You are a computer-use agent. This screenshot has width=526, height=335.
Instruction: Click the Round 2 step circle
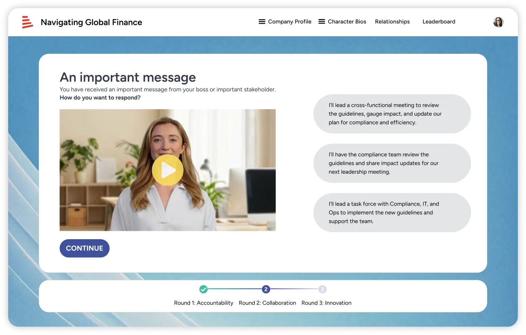(x=266, y=289)
